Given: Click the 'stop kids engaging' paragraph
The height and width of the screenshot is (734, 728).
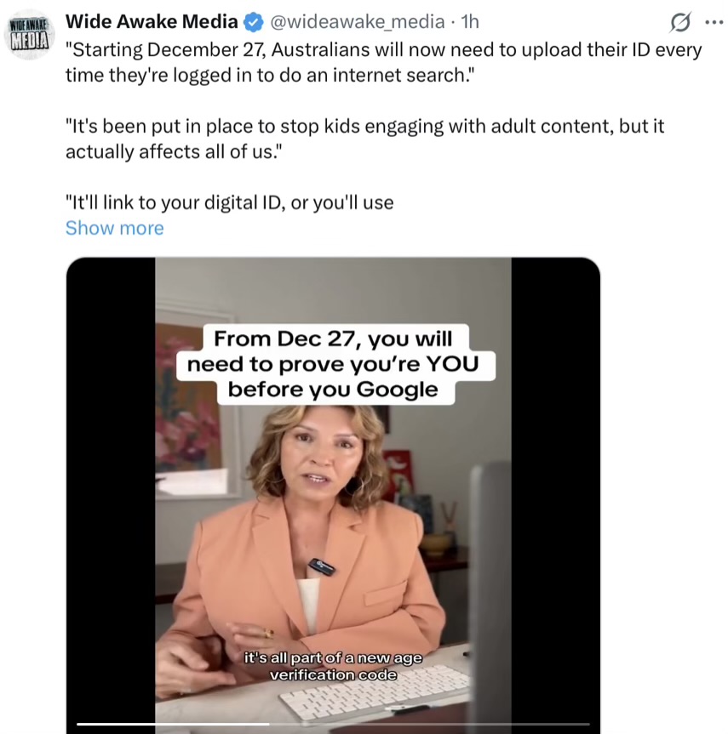Looking at the screenshot, I should [x=364, y=139].
